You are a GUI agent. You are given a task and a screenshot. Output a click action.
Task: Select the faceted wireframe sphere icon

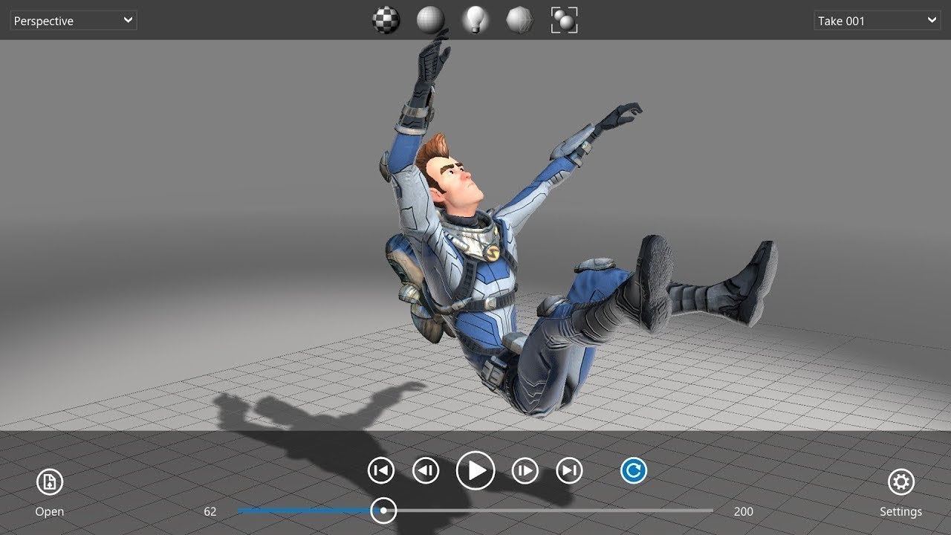tap(519, 20)
